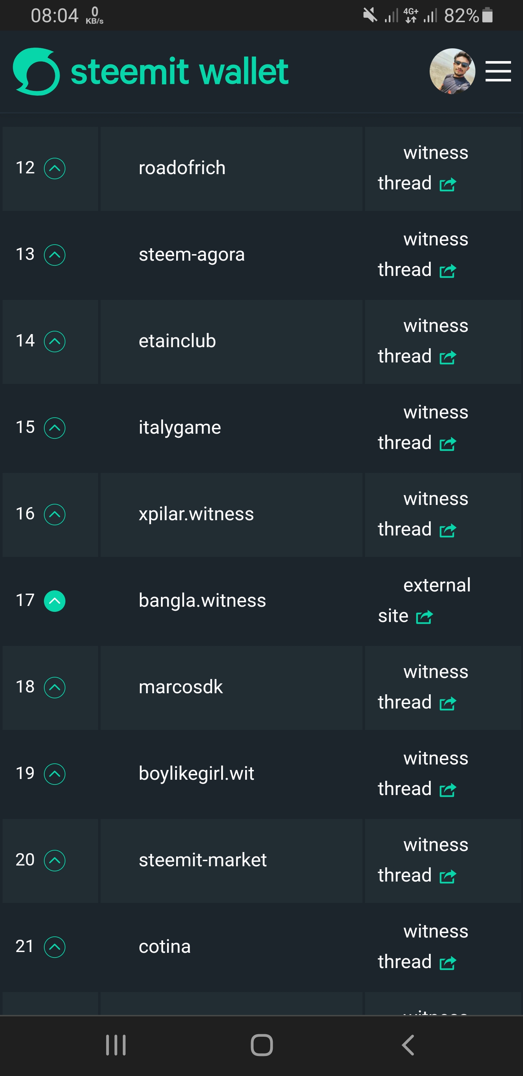The height and width of the screenshot is (1076, 523).
Task: Open the italygame witness profile
Action: pyautogui.click(x=180, y=427)
